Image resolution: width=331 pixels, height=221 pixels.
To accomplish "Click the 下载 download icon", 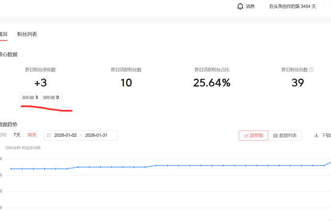I will [x=316, y=135].
